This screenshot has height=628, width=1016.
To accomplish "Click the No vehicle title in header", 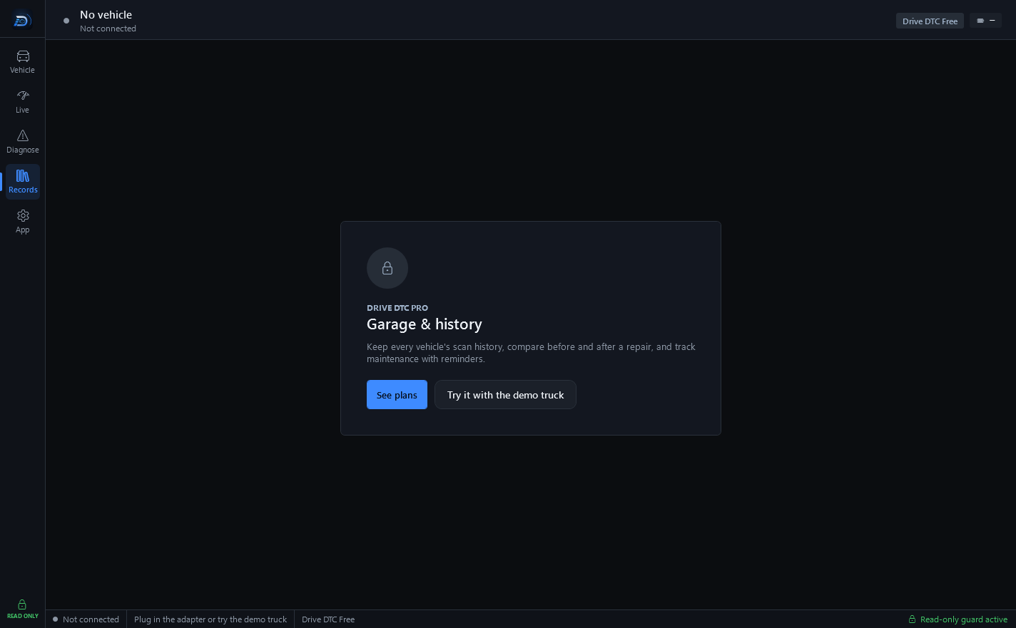I will [x=106, y=14].
